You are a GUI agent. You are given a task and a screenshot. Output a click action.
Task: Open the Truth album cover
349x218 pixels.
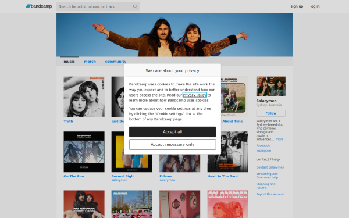tap(84, 97)
